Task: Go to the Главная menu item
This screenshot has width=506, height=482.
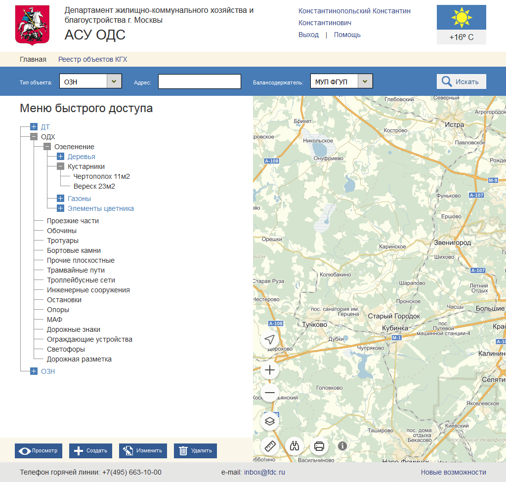Action: click(33, 59)
